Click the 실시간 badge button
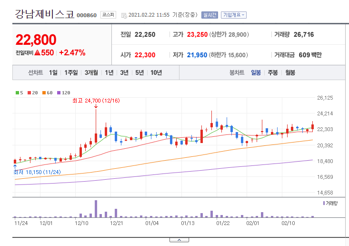The image size is (349, 246). click(209, 15)
